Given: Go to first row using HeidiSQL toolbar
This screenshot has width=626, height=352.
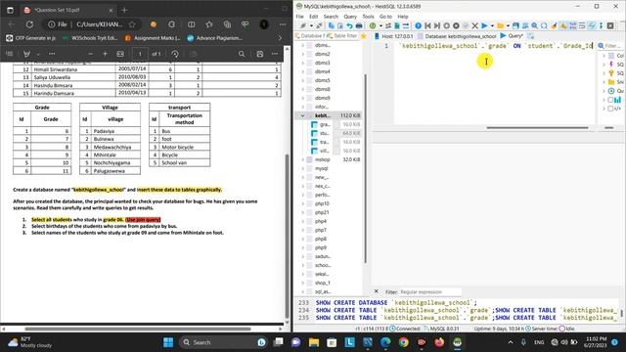Looking at the screenshot, I should (427, 25).
